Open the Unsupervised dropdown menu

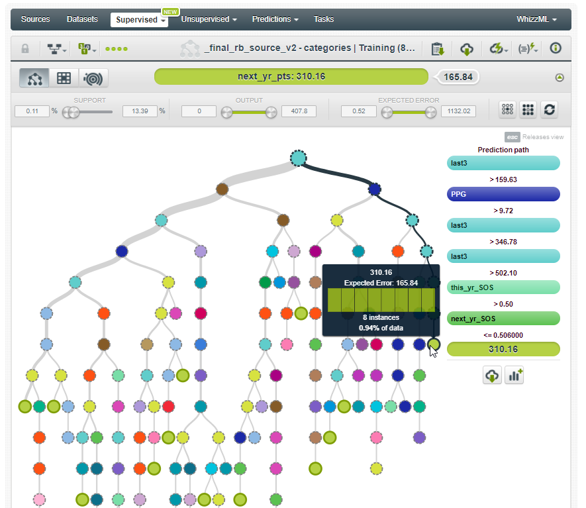pos(209,19)
